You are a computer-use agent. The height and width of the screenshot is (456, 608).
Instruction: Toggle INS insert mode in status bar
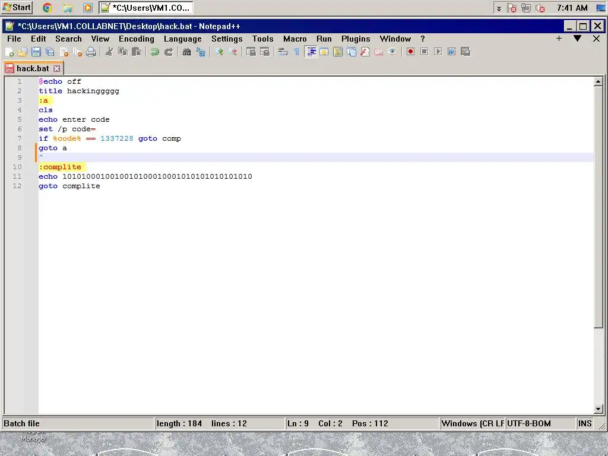point(585,423)
